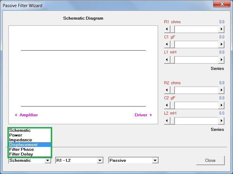Click the Schematic Diagram heading
The image size is (233, 174).
click(83, 18)
